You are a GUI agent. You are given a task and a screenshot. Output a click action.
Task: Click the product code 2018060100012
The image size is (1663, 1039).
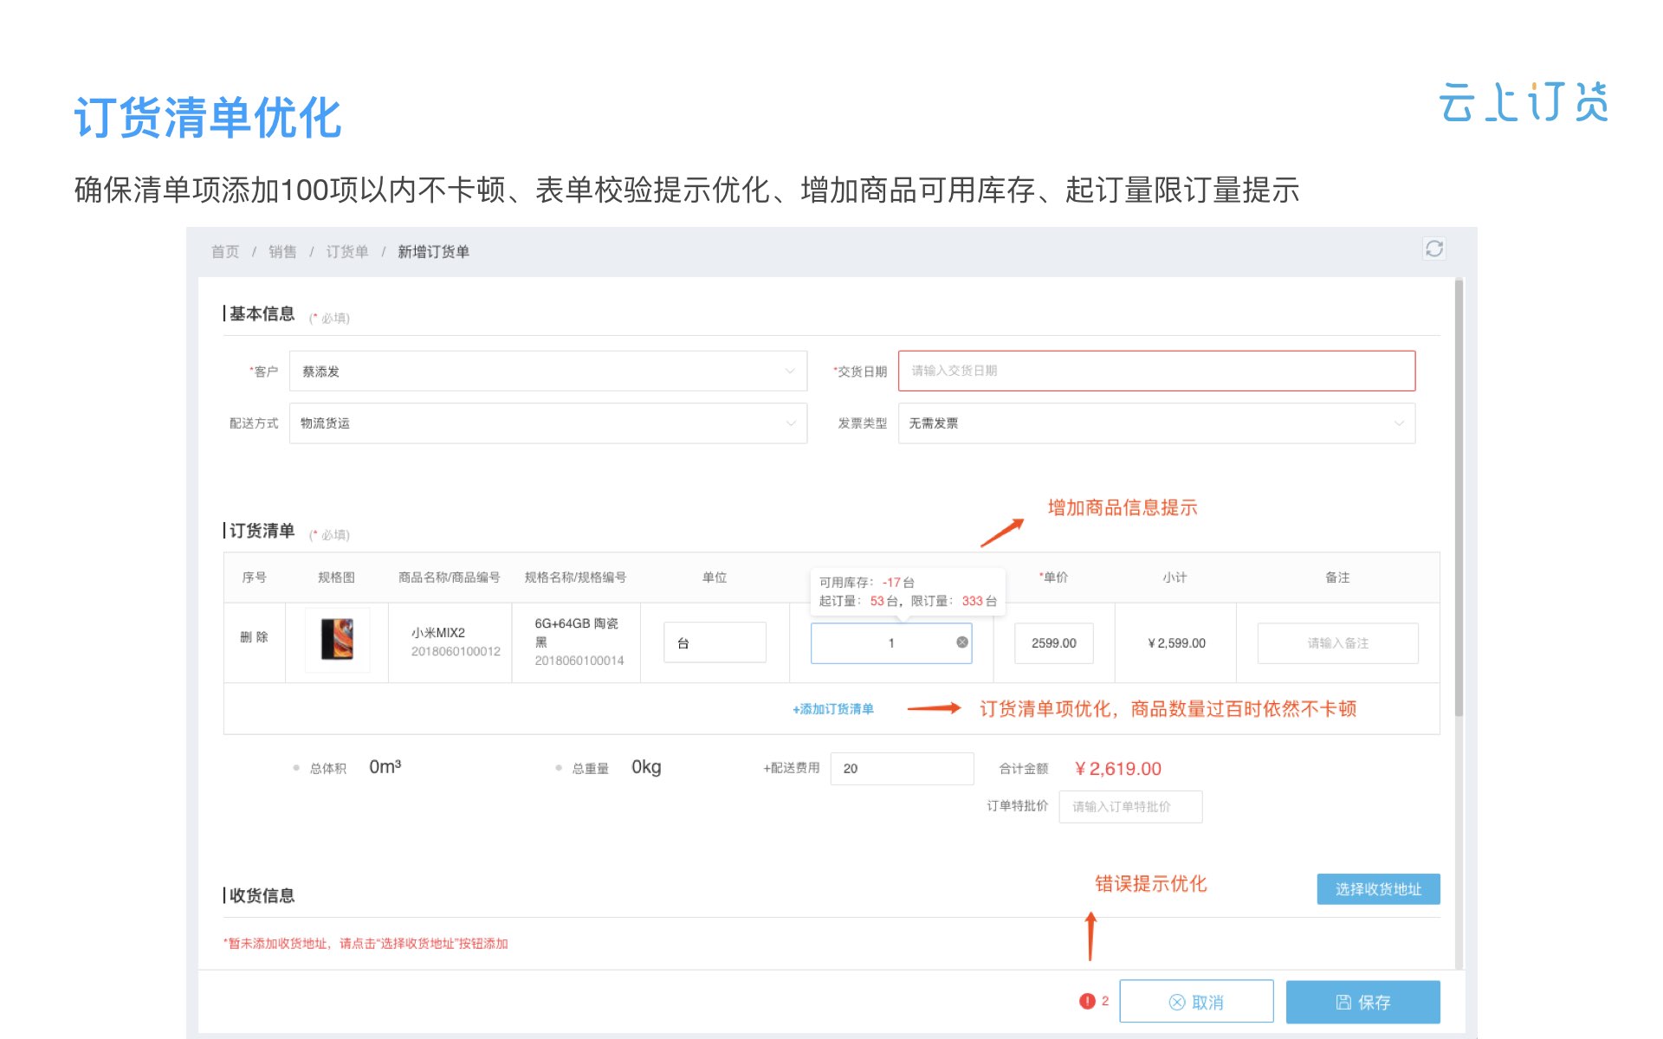point(456,651)
